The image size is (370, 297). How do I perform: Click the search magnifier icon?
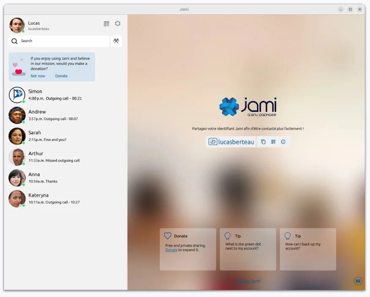(x=14, y=41)
